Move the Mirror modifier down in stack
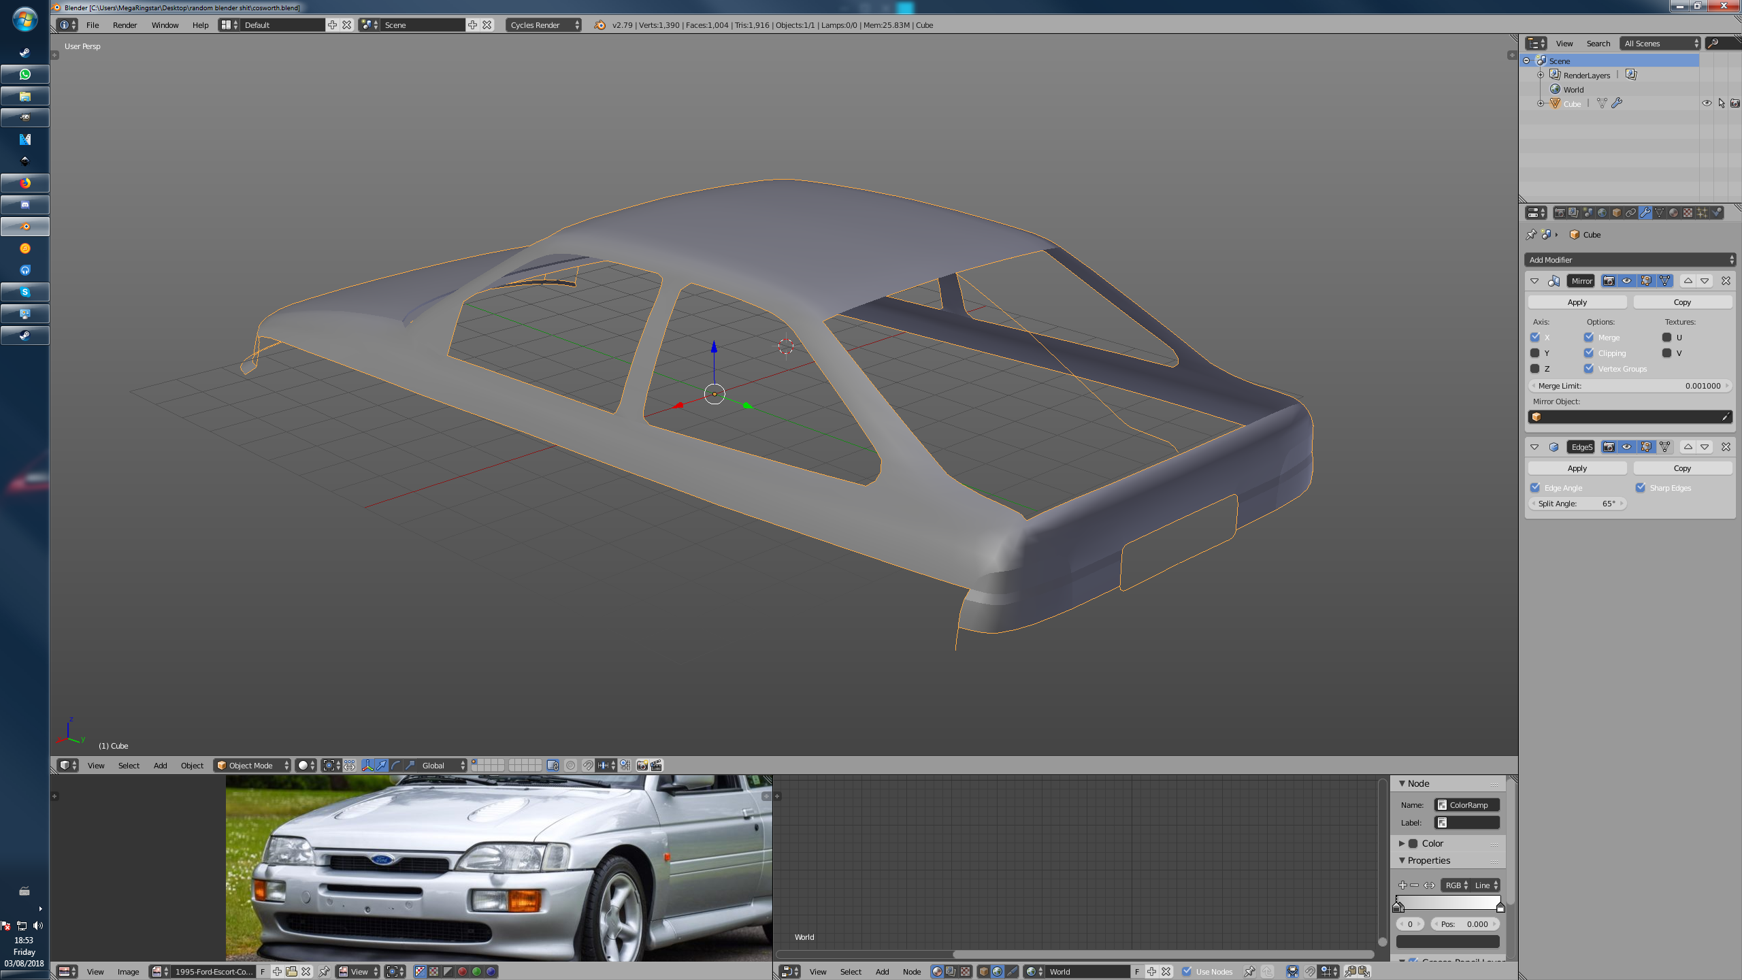Screen dimensions: 1742x980 (1705, 280)
